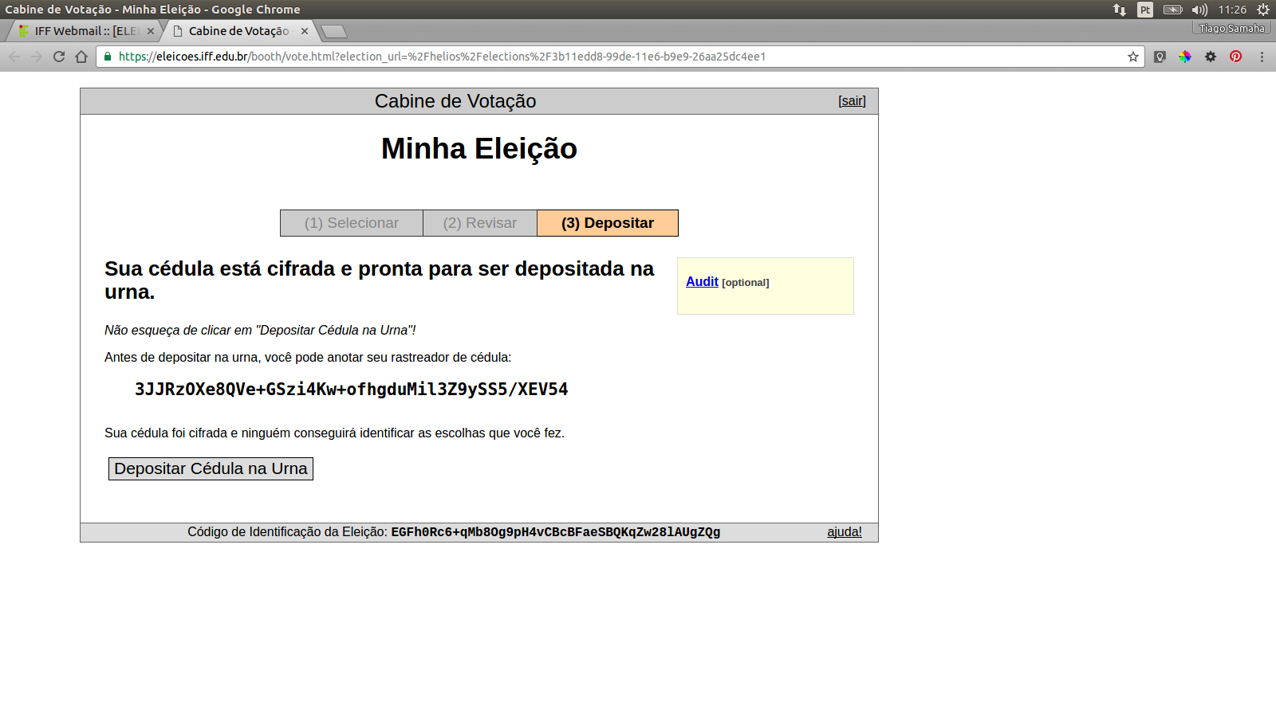Click the Tiago Samaha profile button
Screen dimensions: 1276x717
coord(1231,28)
